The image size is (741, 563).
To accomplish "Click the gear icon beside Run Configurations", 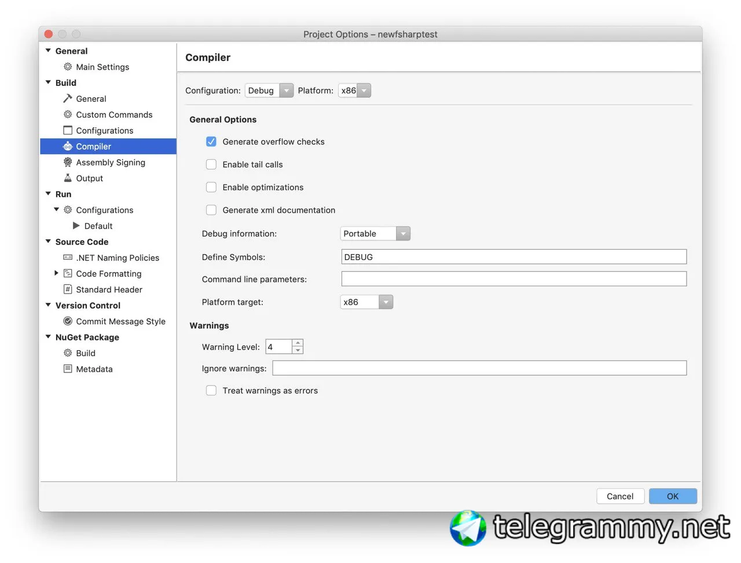I will (x=68, y=210).
